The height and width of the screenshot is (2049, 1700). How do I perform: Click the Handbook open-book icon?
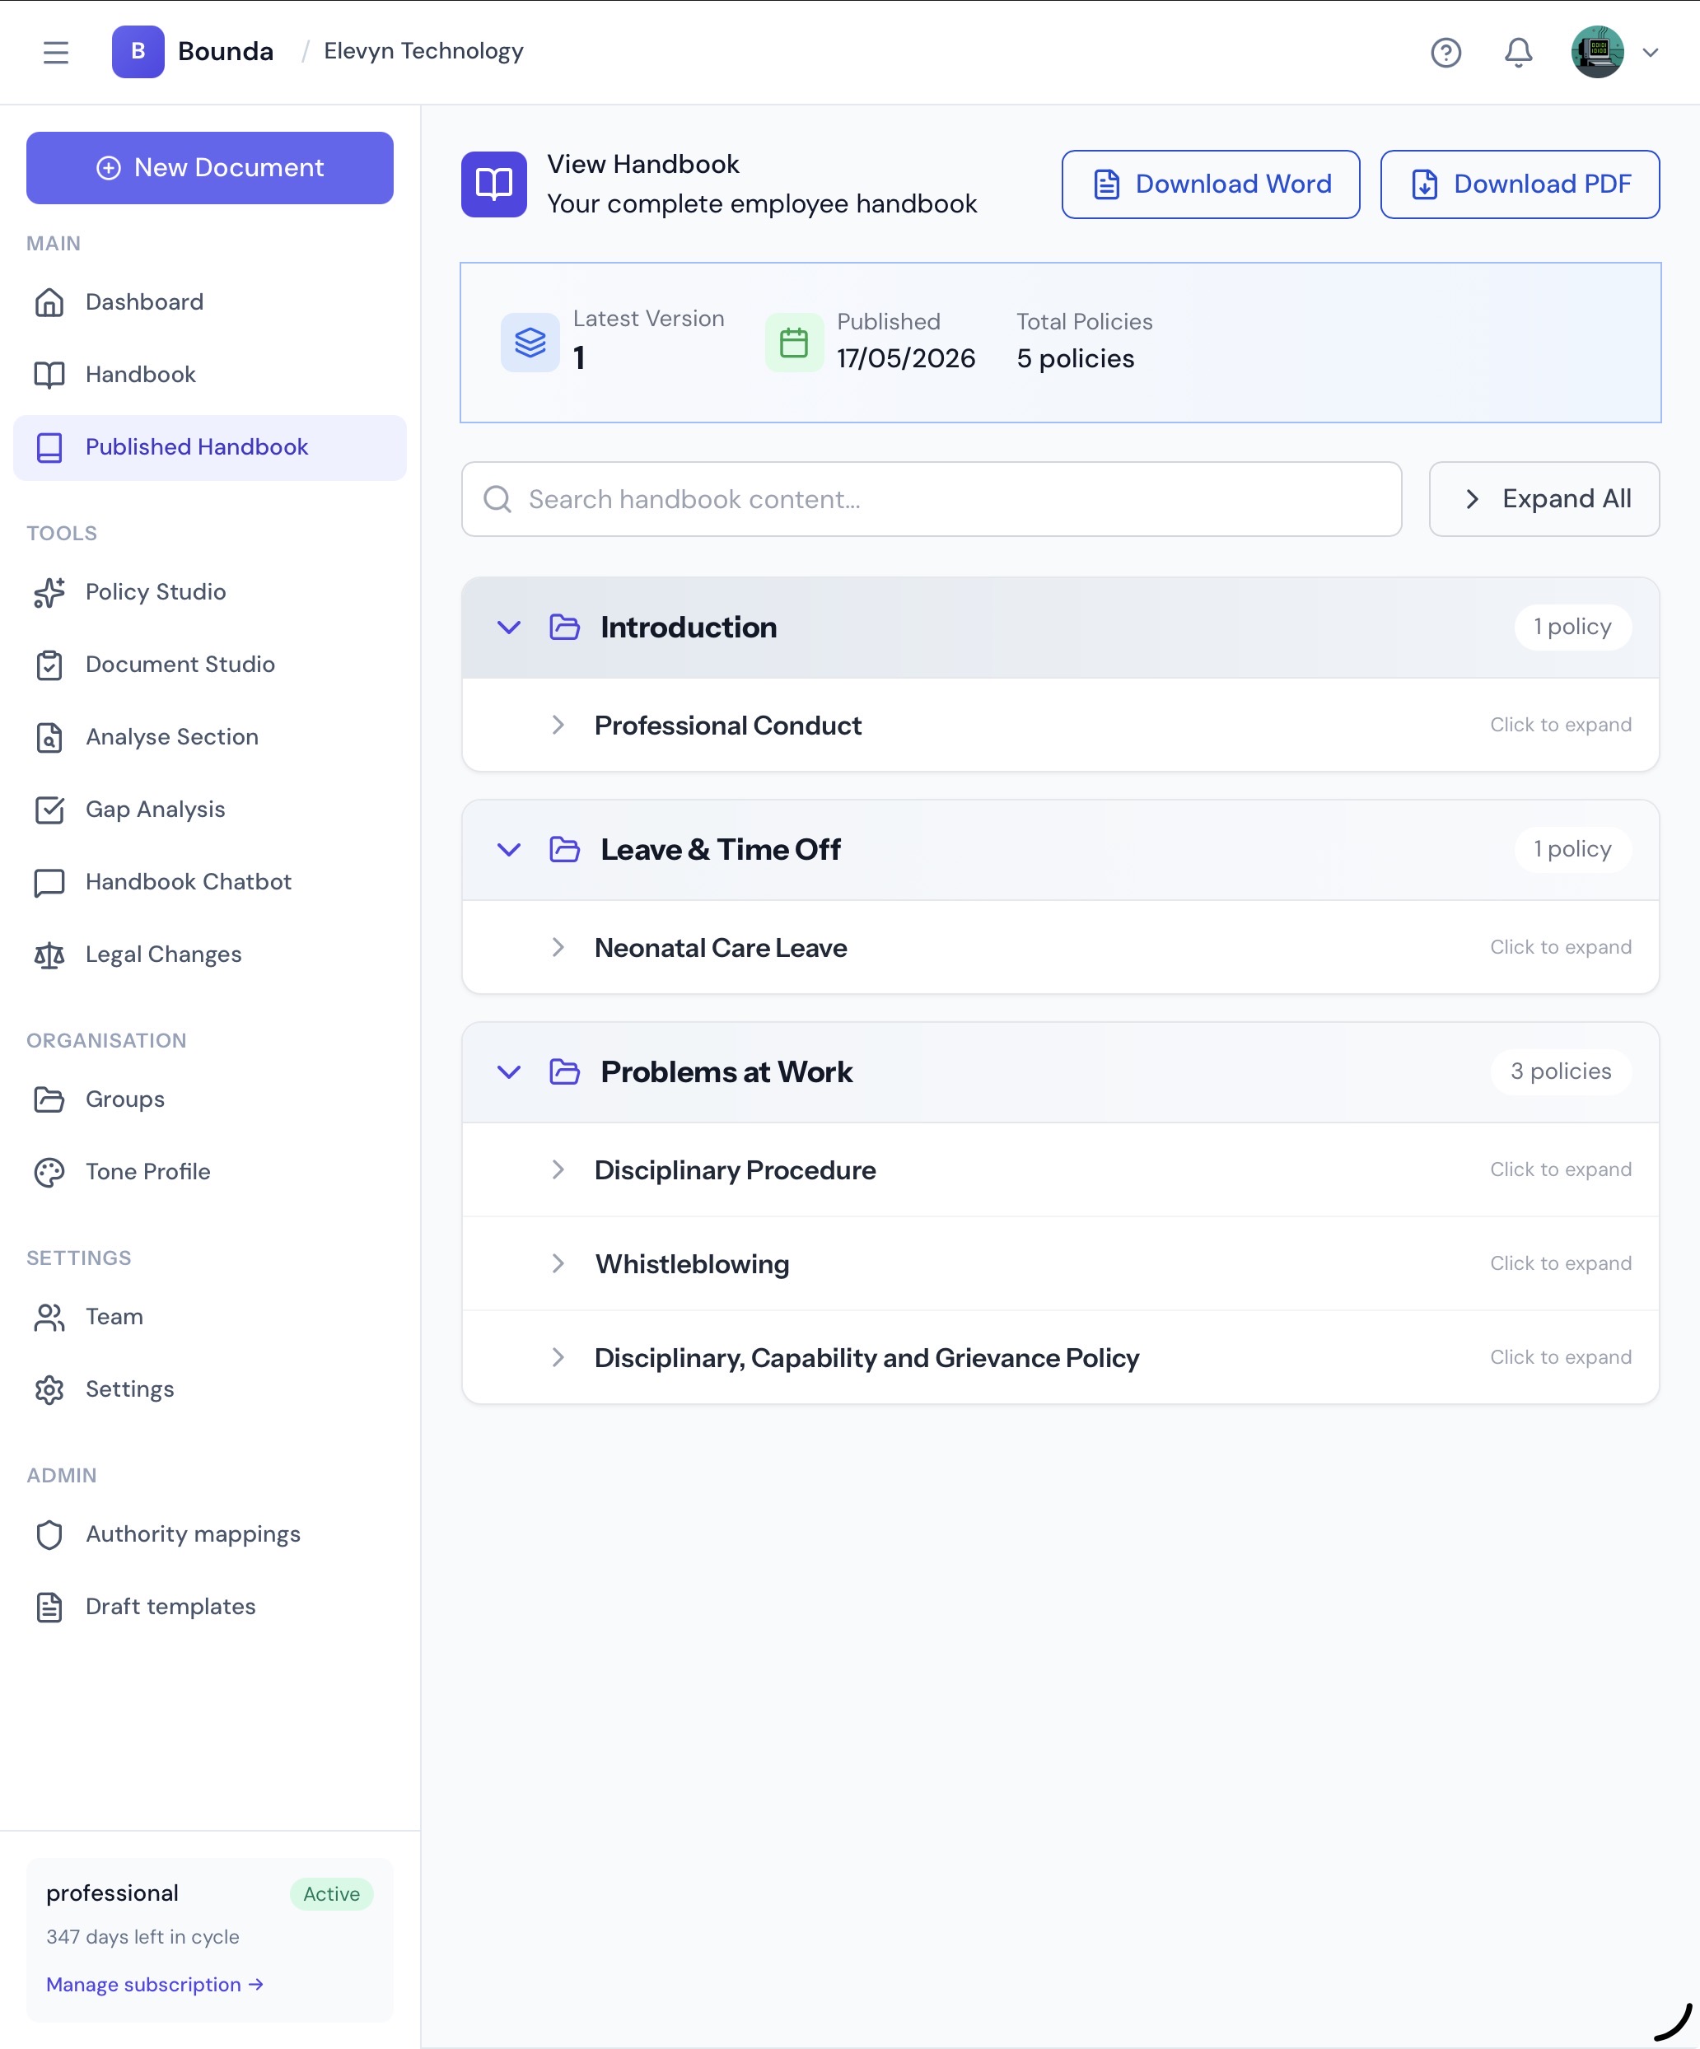coord(49,375)
